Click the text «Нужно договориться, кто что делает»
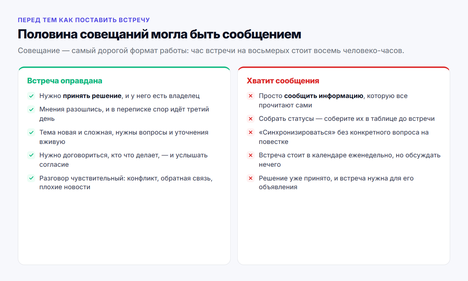Viewport: 468px width, 281px height. pos(124,160)
